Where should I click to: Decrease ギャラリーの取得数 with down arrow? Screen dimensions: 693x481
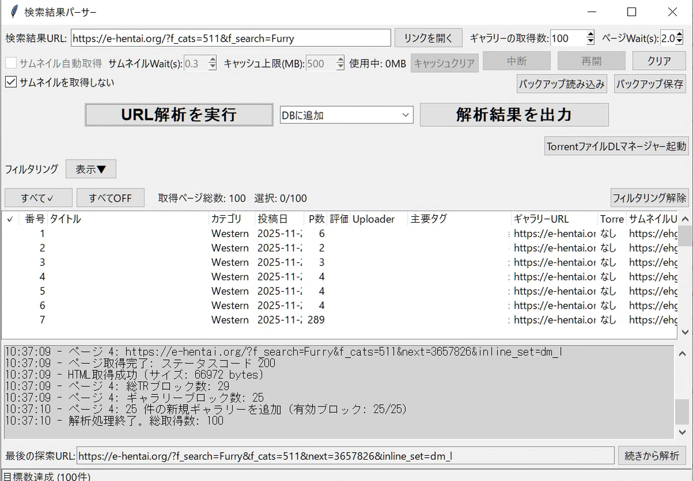[590, 42]
